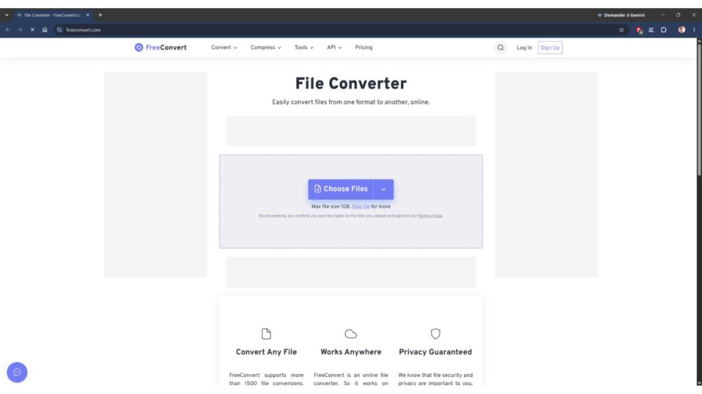Screen dimensions: 702x394
Task: Expand the Tools menu
Action: tap(304, 47)
